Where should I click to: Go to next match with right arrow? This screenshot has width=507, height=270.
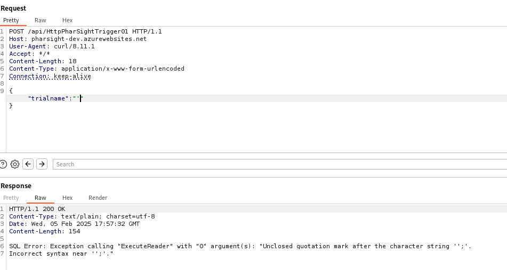(x=42, y=164)
